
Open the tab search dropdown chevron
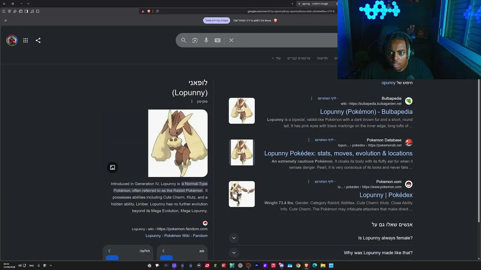point(28,4)
